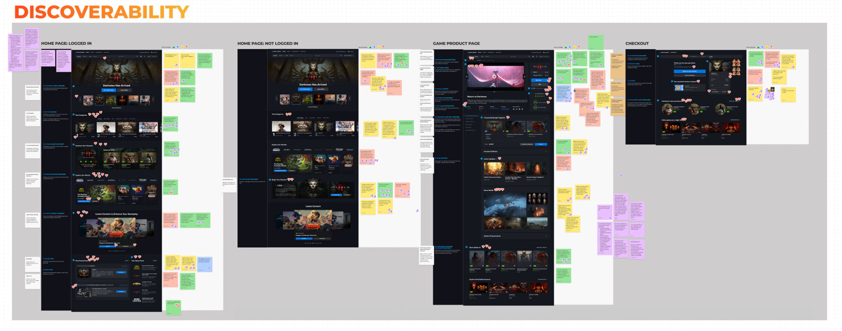Click stacked emoji stickers beside Checkout order summary
The image size is (842, 331).
point(736,67)
